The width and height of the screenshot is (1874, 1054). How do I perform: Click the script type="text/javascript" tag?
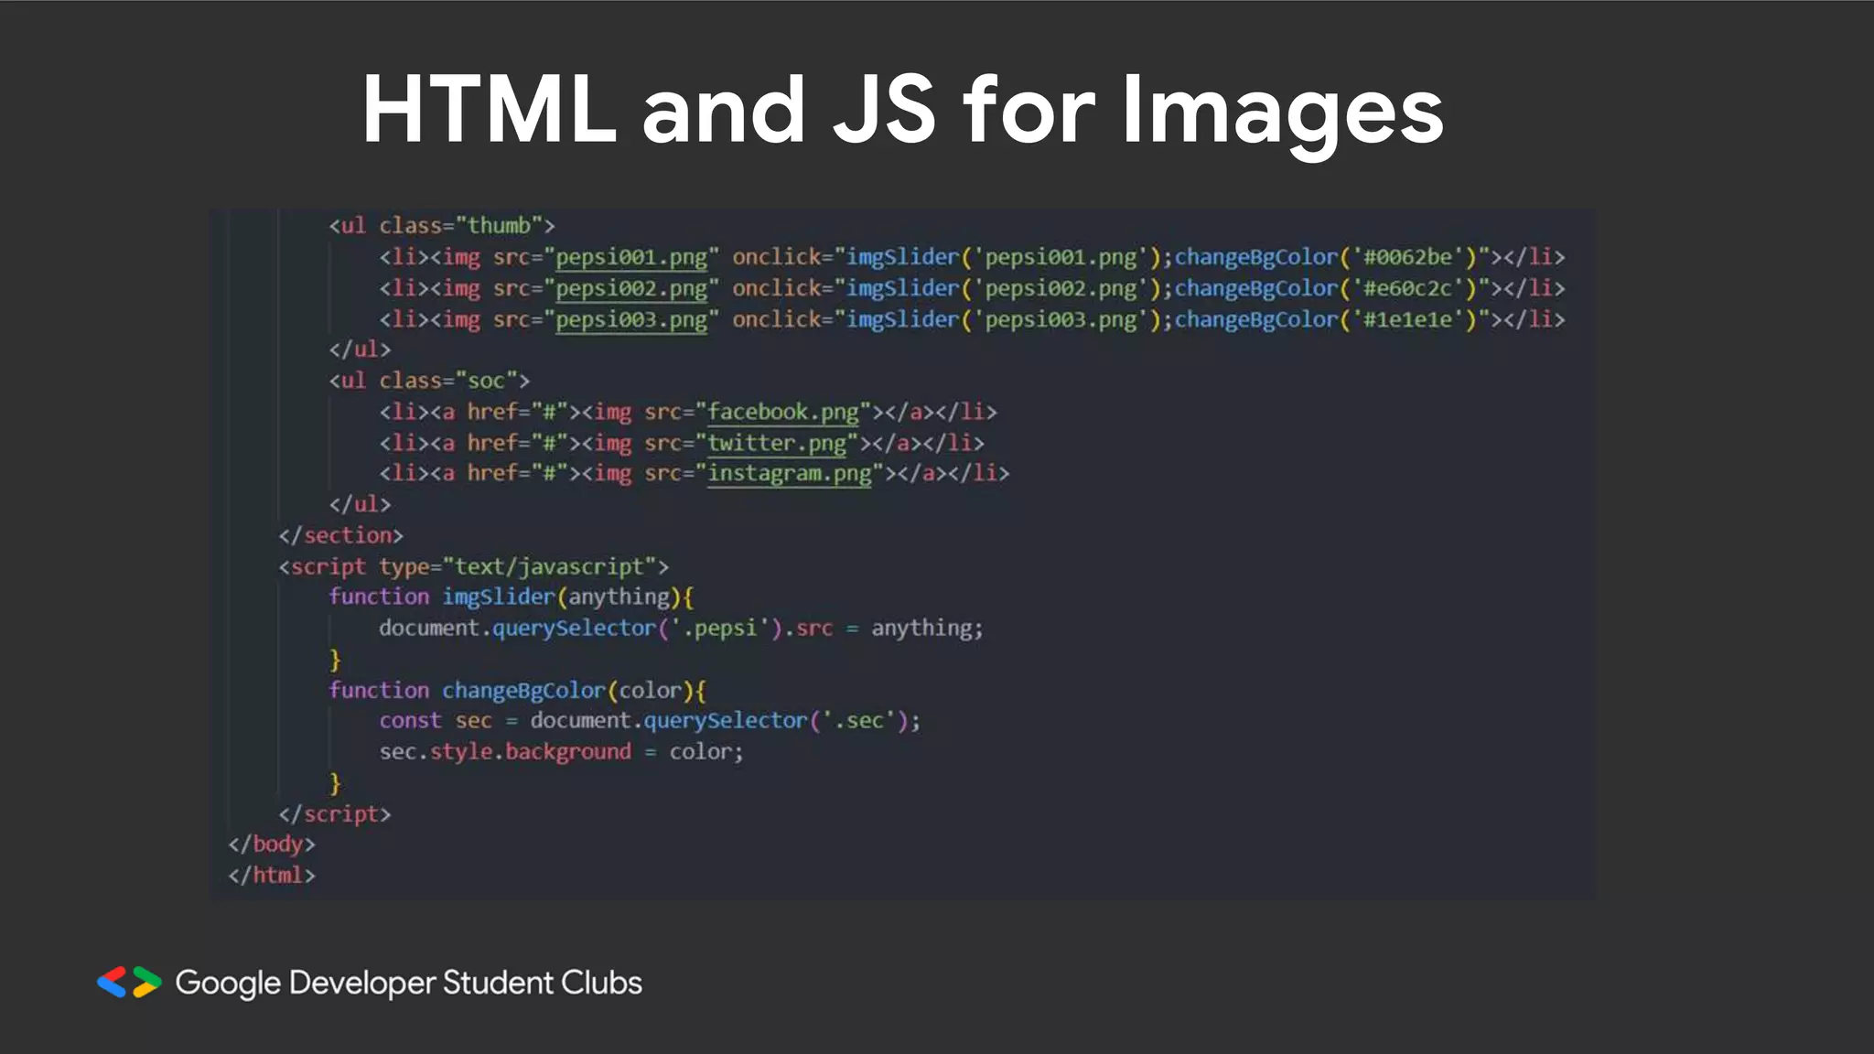(473, 566)
